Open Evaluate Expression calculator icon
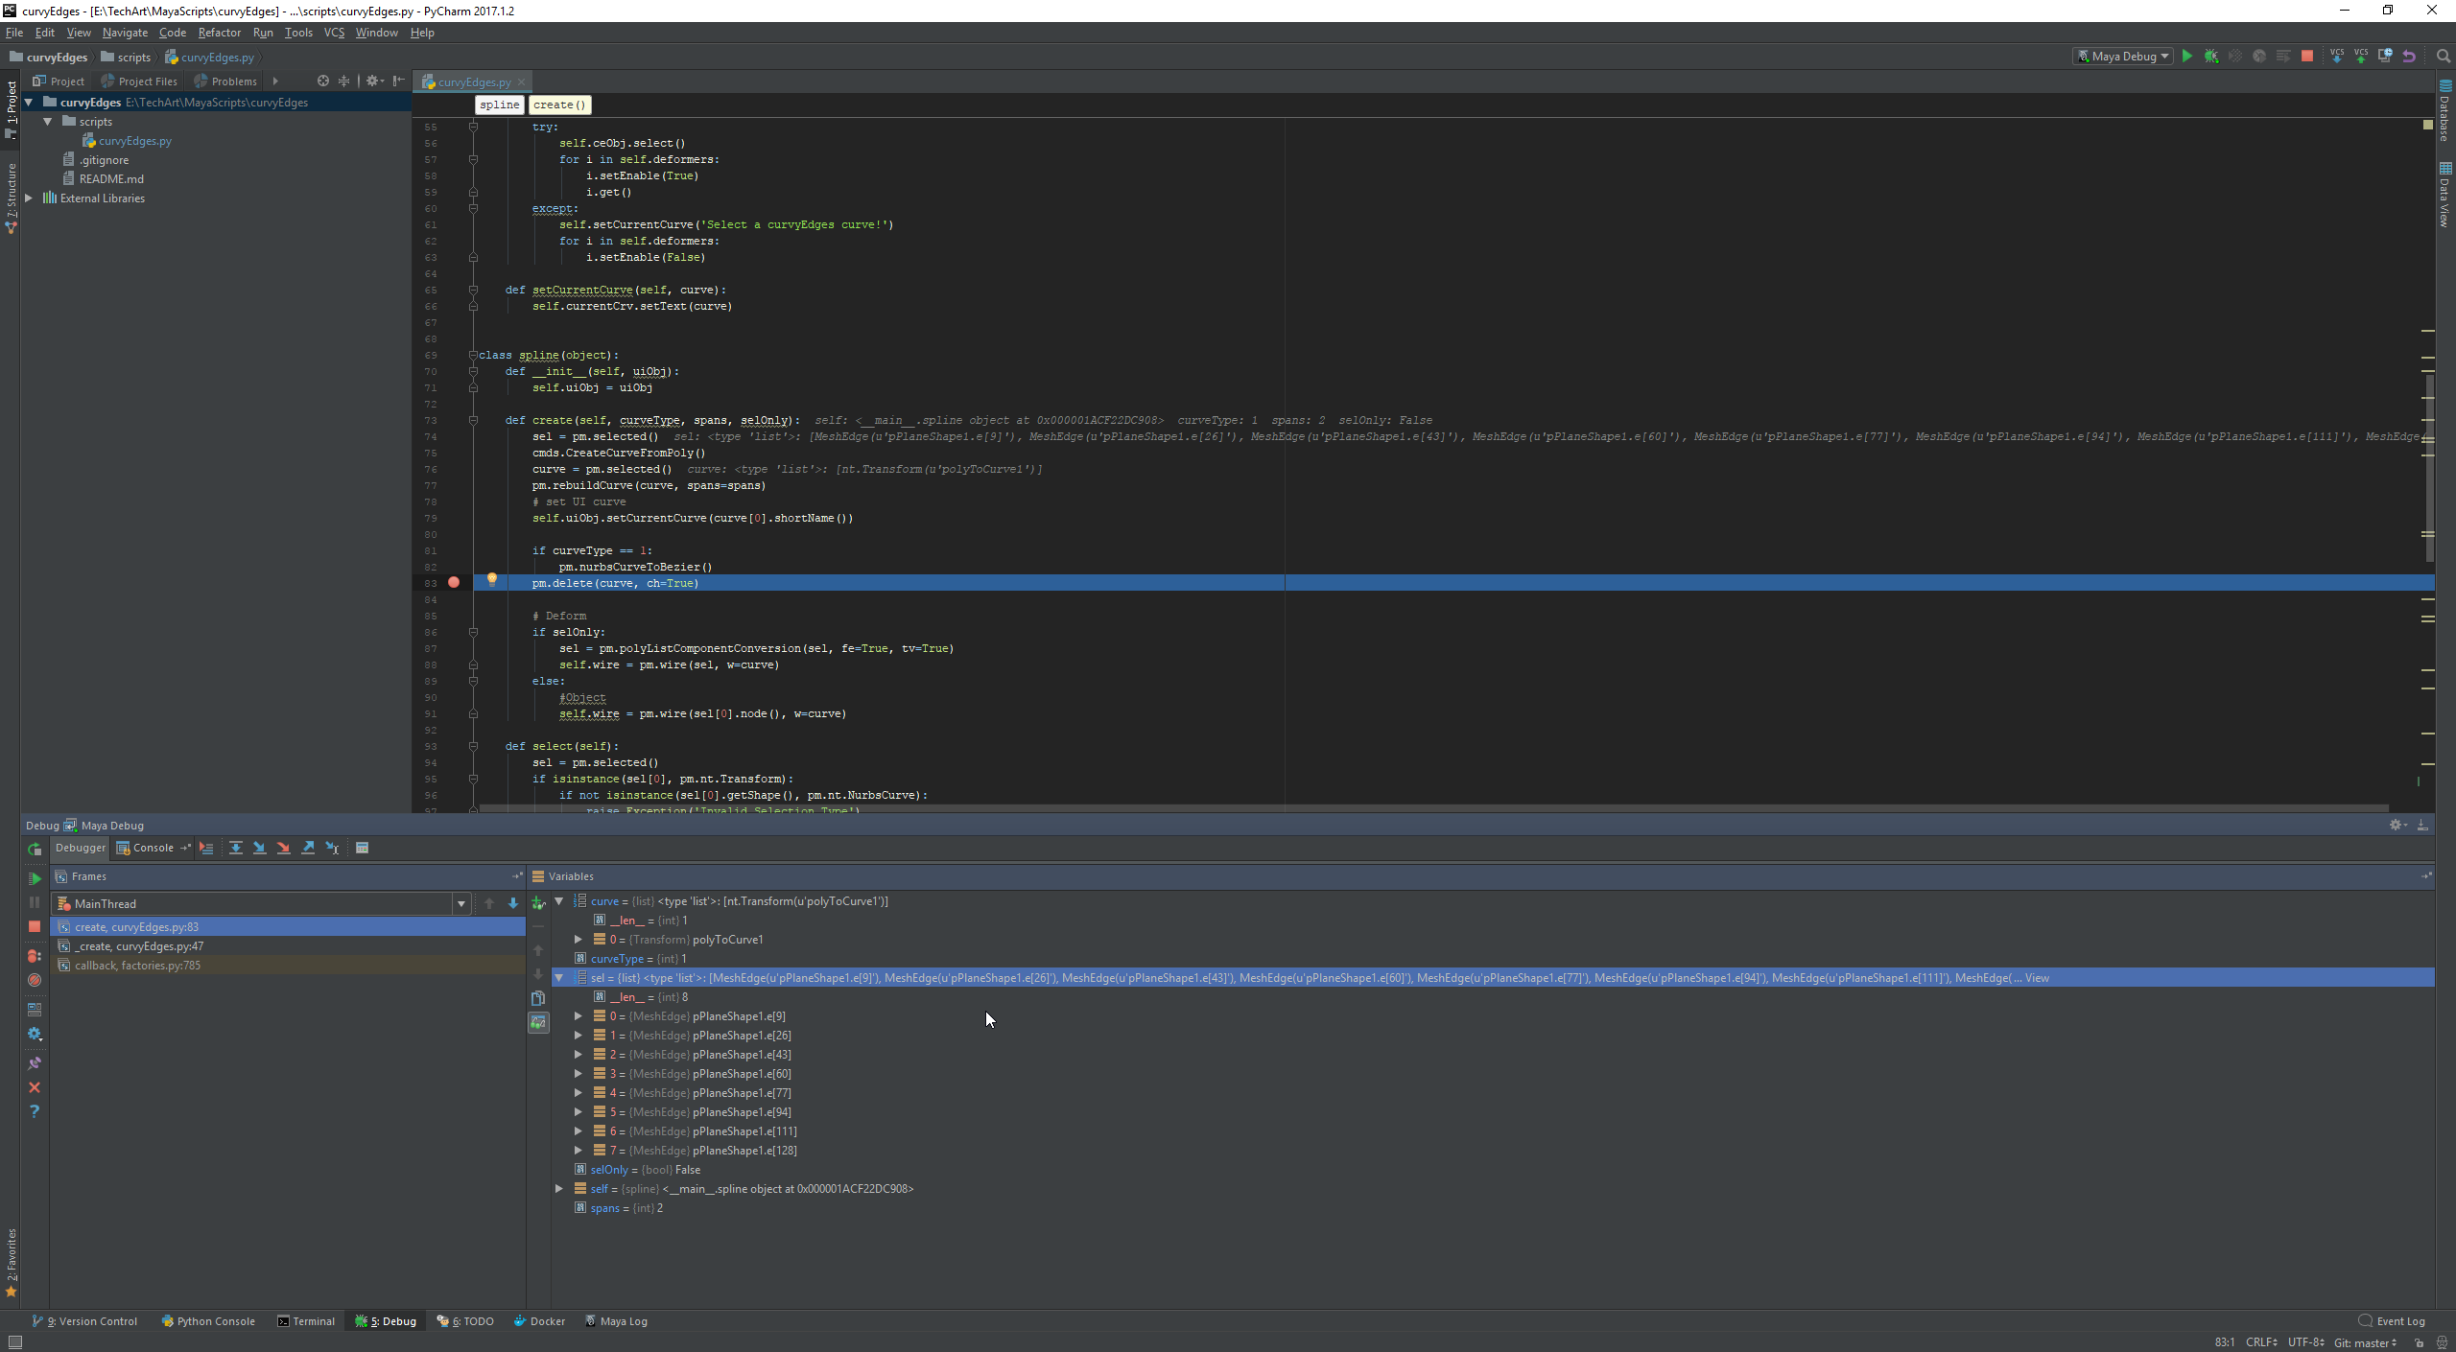Viewport: 2456px width, 1352px height. click(362, 848)
